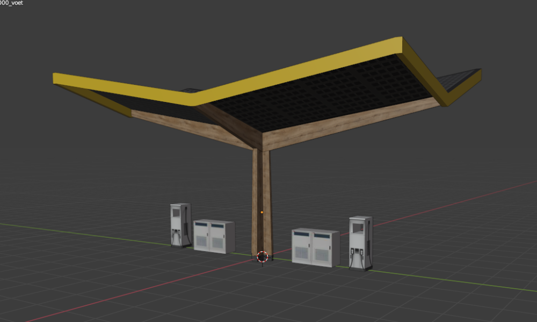This screenshot has width=537, height=322.
Task: Click the dark grid underside of the right canopy
Action: pyautogui.click(x=322, y=97)
